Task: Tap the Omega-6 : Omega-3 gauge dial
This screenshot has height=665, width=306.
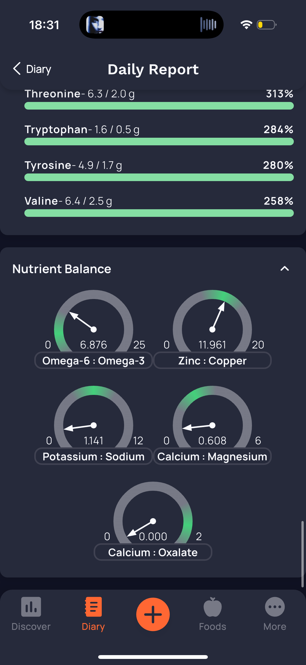Action: pyautogui.click(x=93, y=321)
